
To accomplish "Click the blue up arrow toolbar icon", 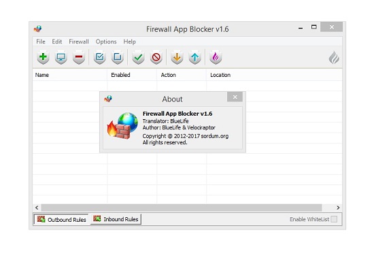I will (x=195, y=57).
